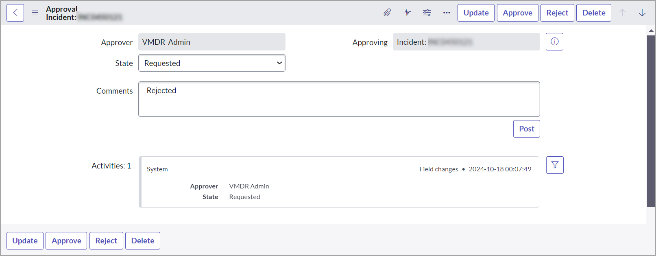Click the Approve button in header
Screen dimensions: 656x256
[x=517, y=13]
